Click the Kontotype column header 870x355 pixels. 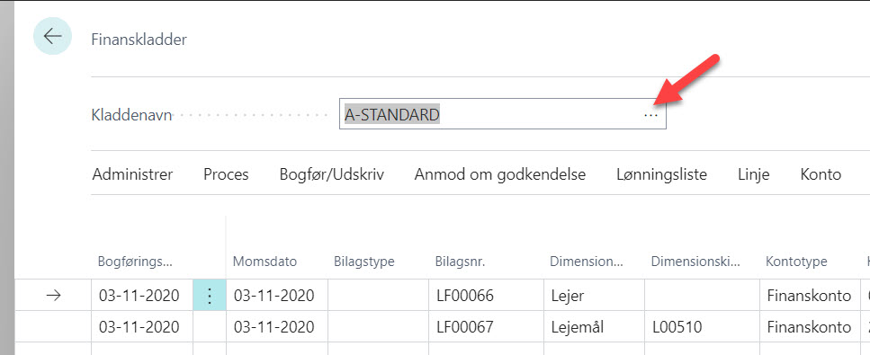(796, 262)
